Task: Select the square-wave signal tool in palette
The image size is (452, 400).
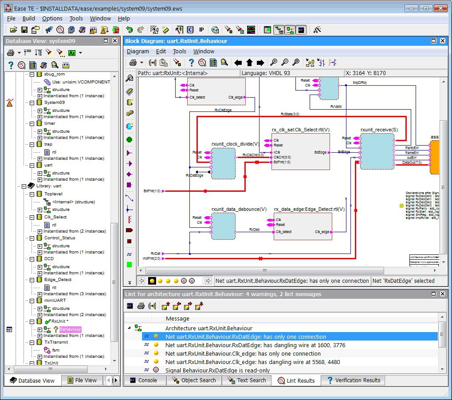Action: [x=130, y=254]
